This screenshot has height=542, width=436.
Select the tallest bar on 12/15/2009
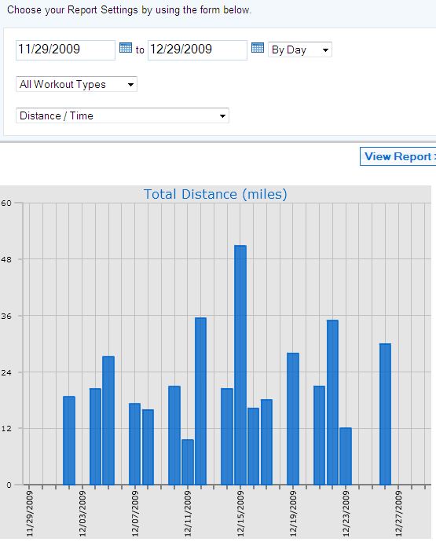click(x=240, y=365)
